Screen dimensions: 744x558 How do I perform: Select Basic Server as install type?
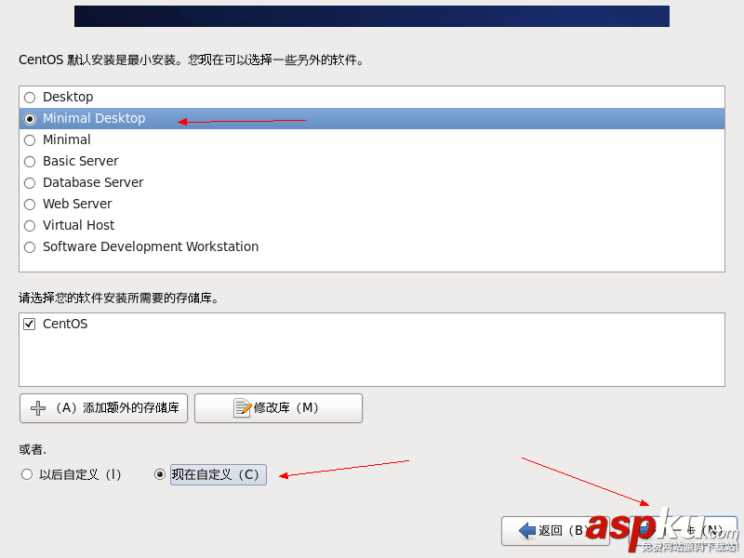[29, 161]
